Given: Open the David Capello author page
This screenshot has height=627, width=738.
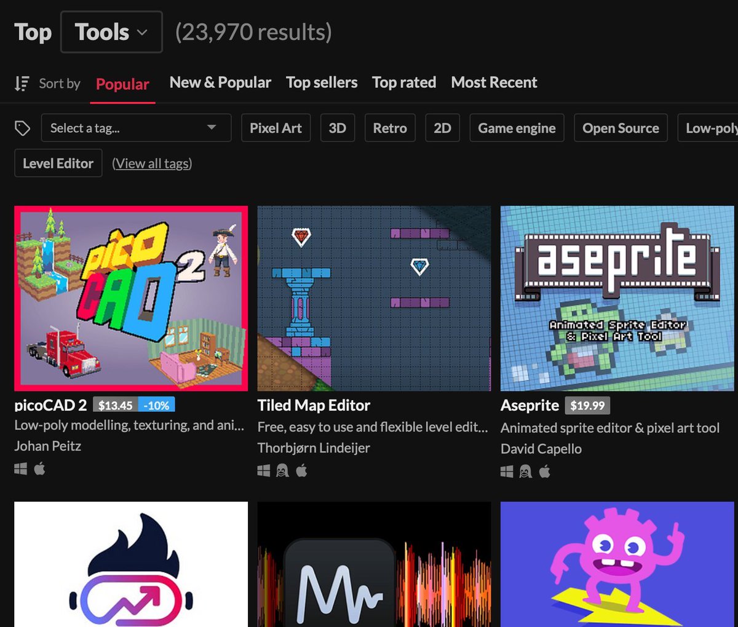Looking at the screenshot, I should 541,449.
